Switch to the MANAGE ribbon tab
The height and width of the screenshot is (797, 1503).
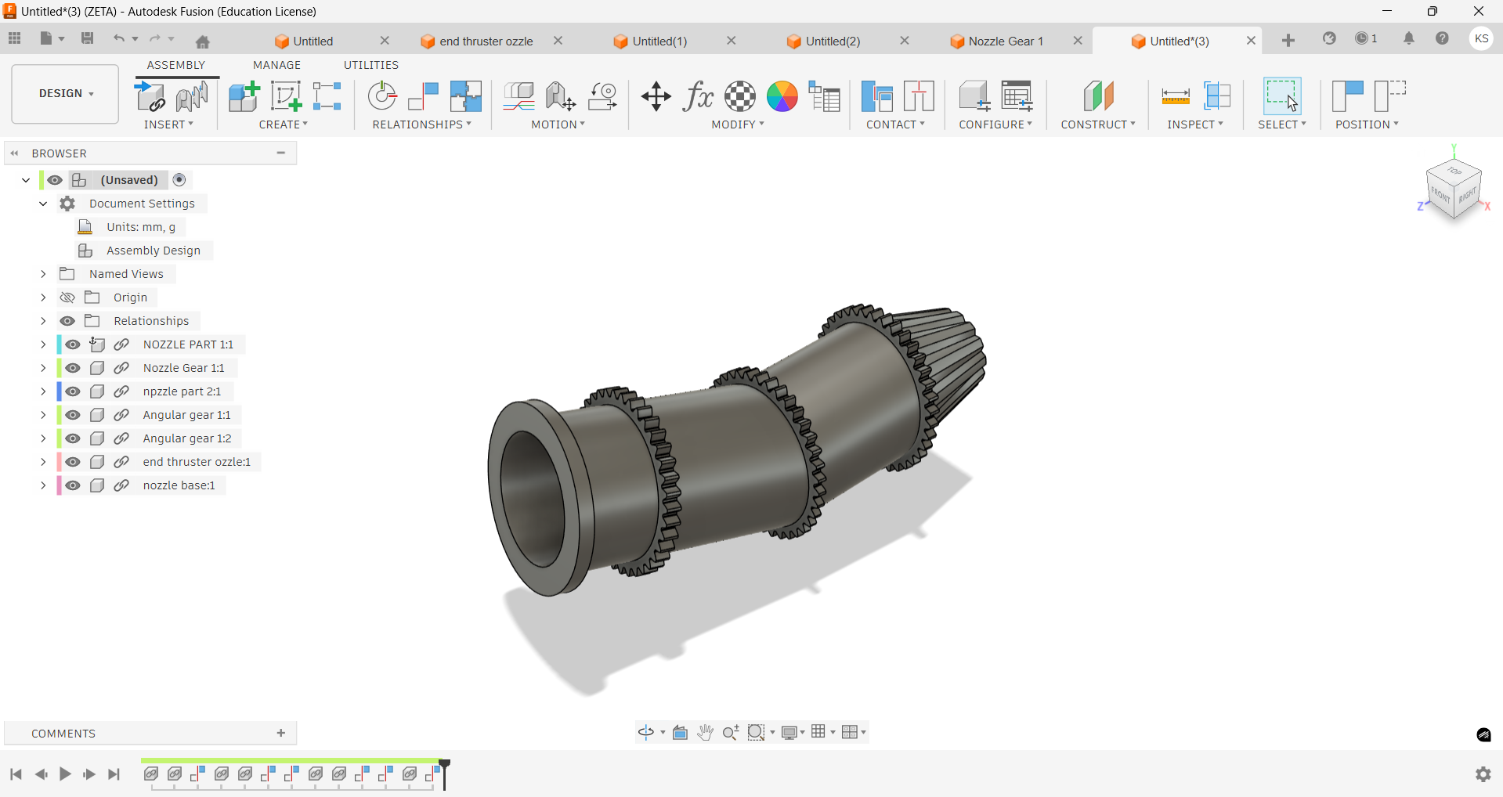pyautogui.click(x=276, y=65)
